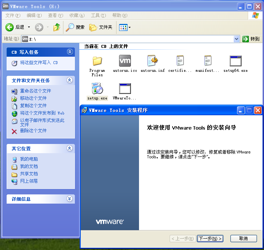Click the 将这个文件发布到 Web link
Viewport: 264px width, 250px height.
42,113
